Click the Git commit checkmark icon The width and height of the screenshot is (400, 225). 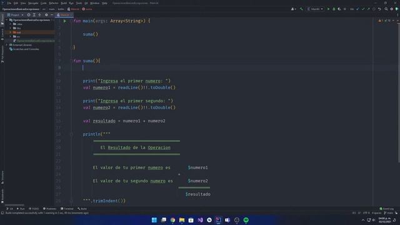pyautogui.click(x=363, y=9)
